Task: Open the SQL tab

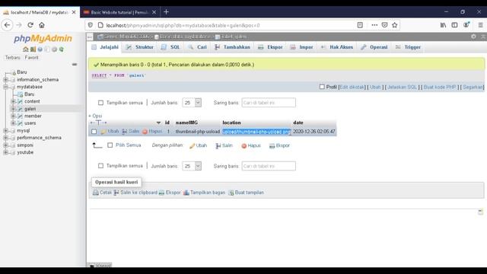Action: point(170,47)
